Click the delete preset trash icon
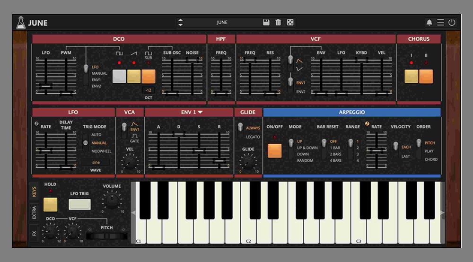473x262 pixels. click(278, 22)
